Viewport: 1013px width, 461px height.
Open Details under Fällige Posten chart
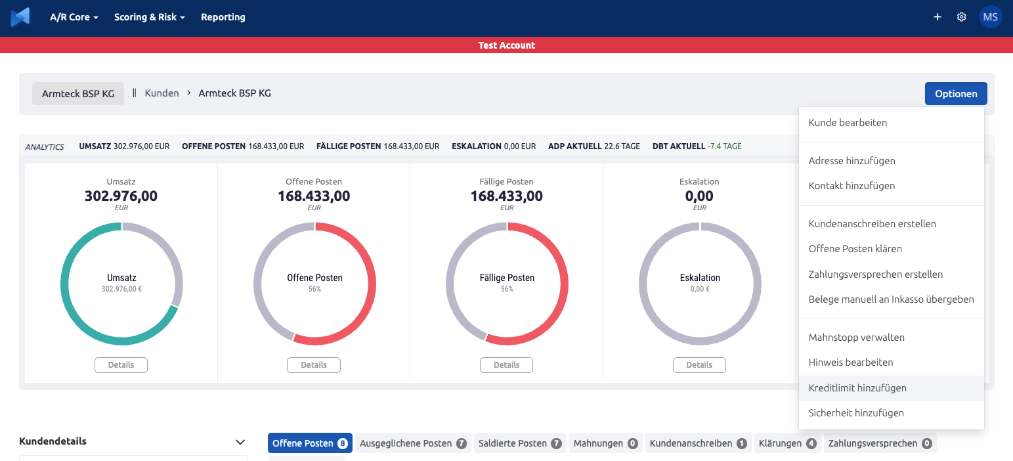506,365
